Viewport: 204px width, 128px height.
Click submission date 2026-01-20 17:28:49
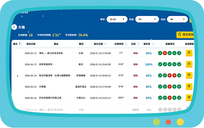click(100, 53)
